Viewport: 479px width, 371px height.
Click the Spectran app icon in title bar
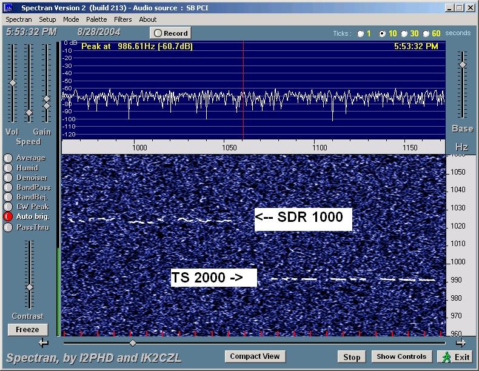8,8
